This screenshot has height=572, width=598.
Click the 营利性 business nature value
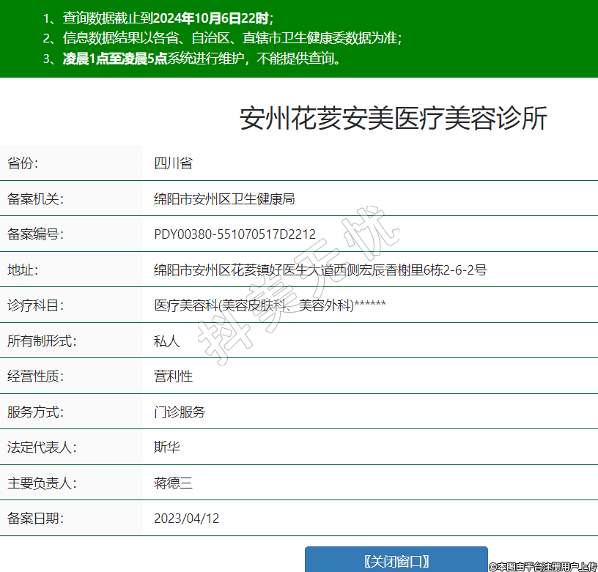173,376
